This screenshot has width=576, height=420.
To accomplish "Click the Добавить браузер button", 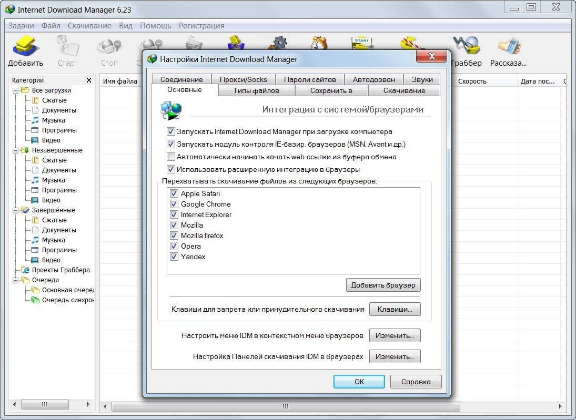I will pyautogui.click(x=383, y=285).
